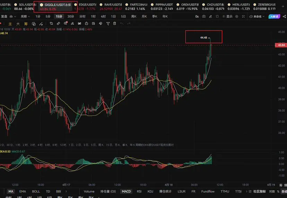Select the 主 indicator icon
Screen dimensions: 287x198
pyautogui.click(x=10, y=24)
